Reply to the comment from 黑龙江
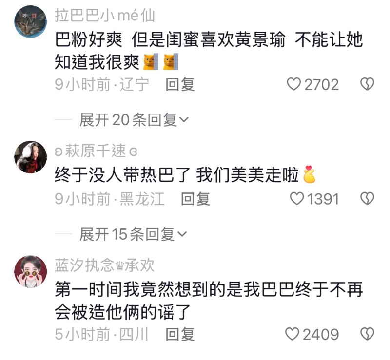390x360 pixels. 195,199
